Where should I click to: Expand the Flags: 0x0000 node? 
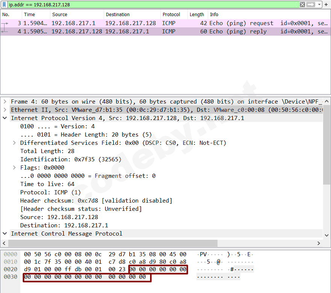click(14, 168)
